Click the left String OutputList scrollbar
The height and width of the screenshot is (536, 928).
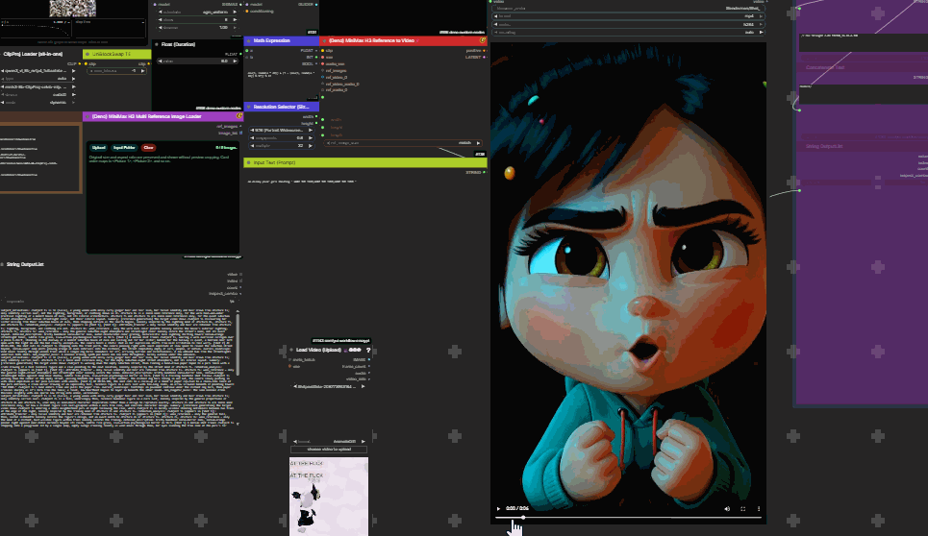click(238, 343)
